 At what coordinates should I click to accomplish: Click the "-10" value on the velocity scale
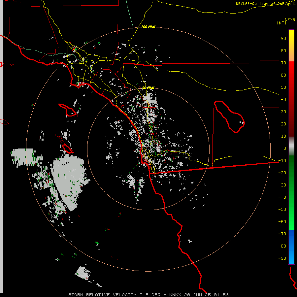282,161
